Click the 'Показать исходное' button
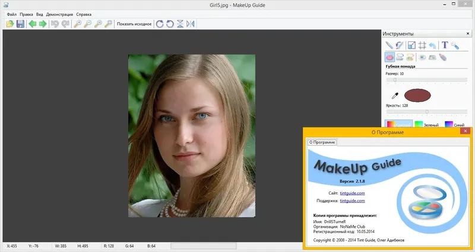The image size is (475, 252). click(x=134, y=24)
